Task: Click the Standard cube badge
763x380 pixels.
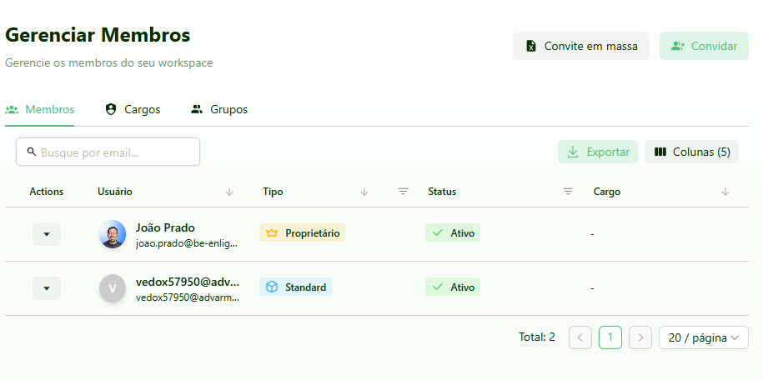Action: [295, 287]
